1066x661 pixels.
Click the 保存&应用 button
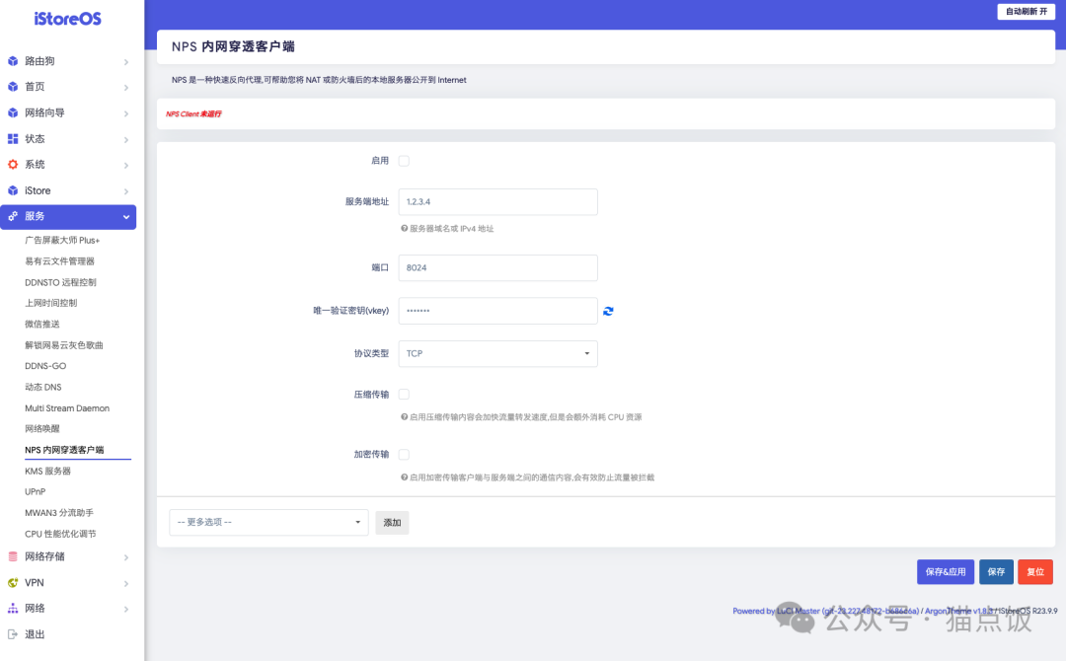945,571
